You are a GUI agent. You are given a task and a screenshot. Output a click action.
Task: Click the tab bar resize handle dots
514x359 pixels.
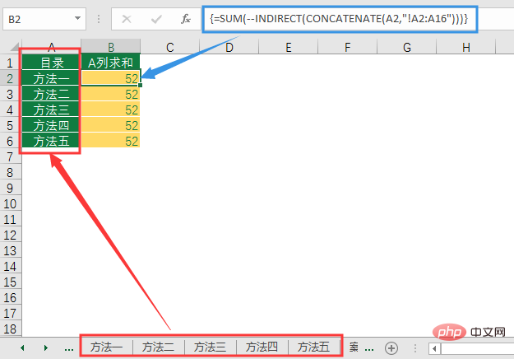click(415, 348)
